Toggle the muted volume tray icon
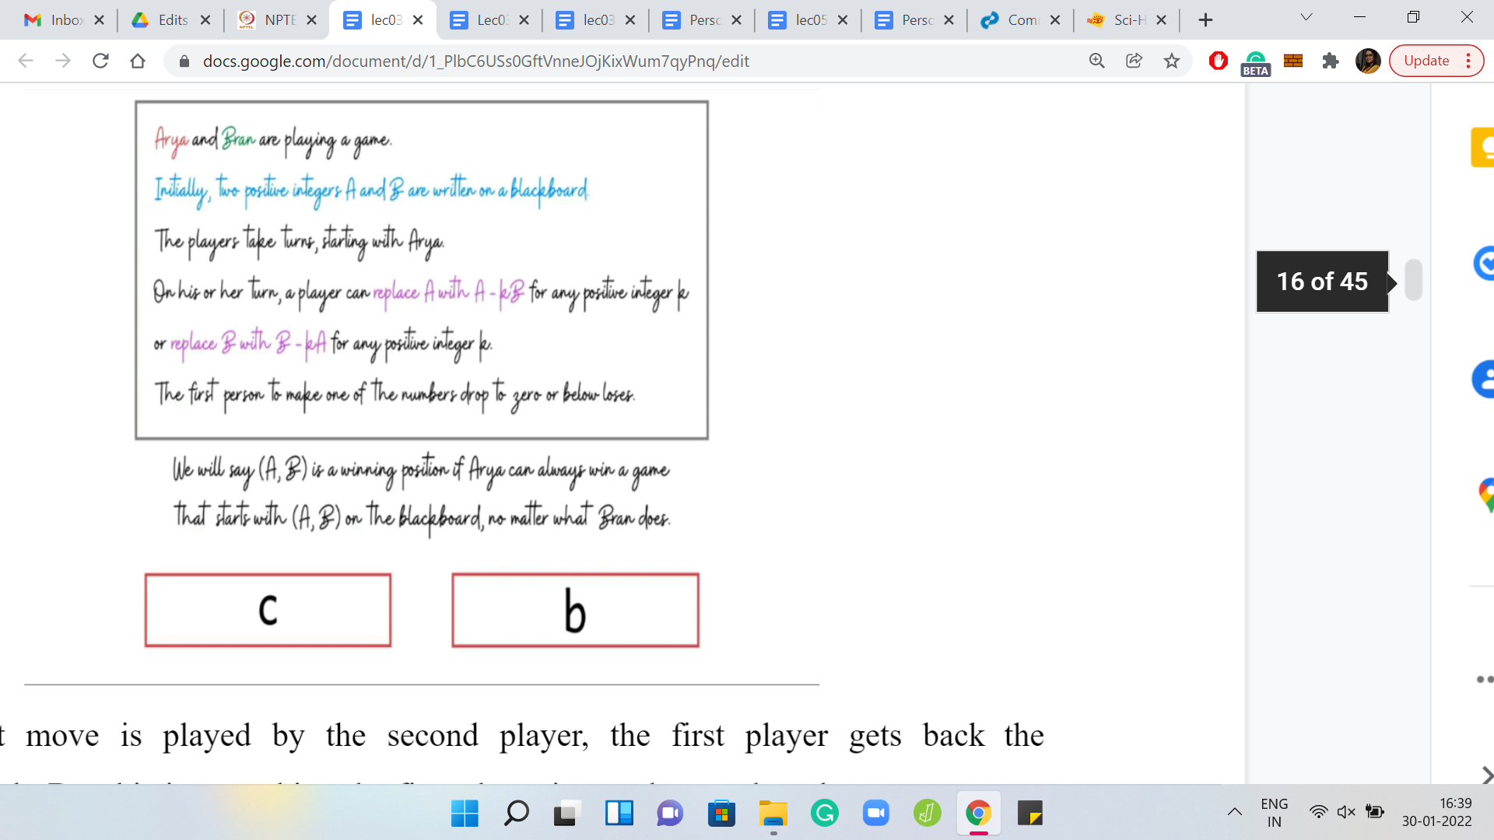1494x840 pixels. pyautogui.click(x=1346, y=812)
